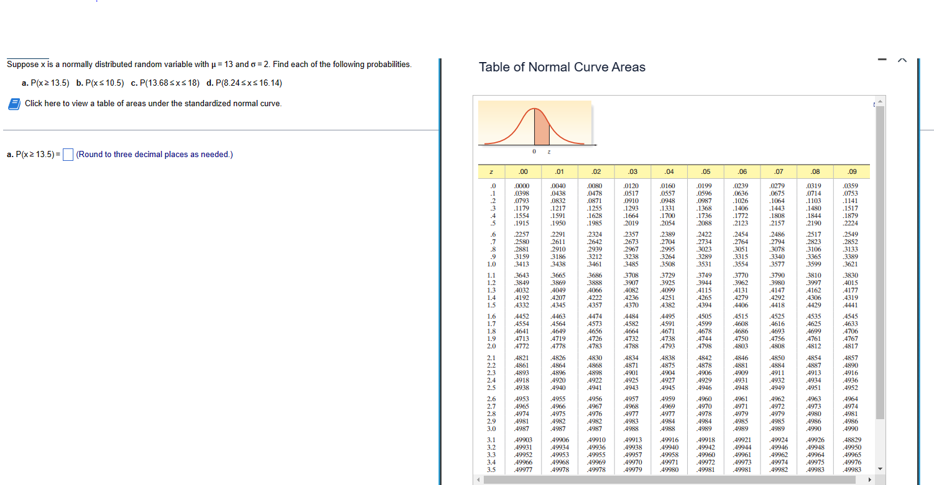
Task: Click the answer box for P(x ≥ 13.5)
Action: click(x=68, y=154)
